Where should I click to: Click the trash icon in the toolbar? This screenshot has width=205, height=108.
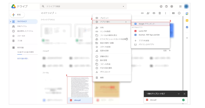(x=160, y=13)
